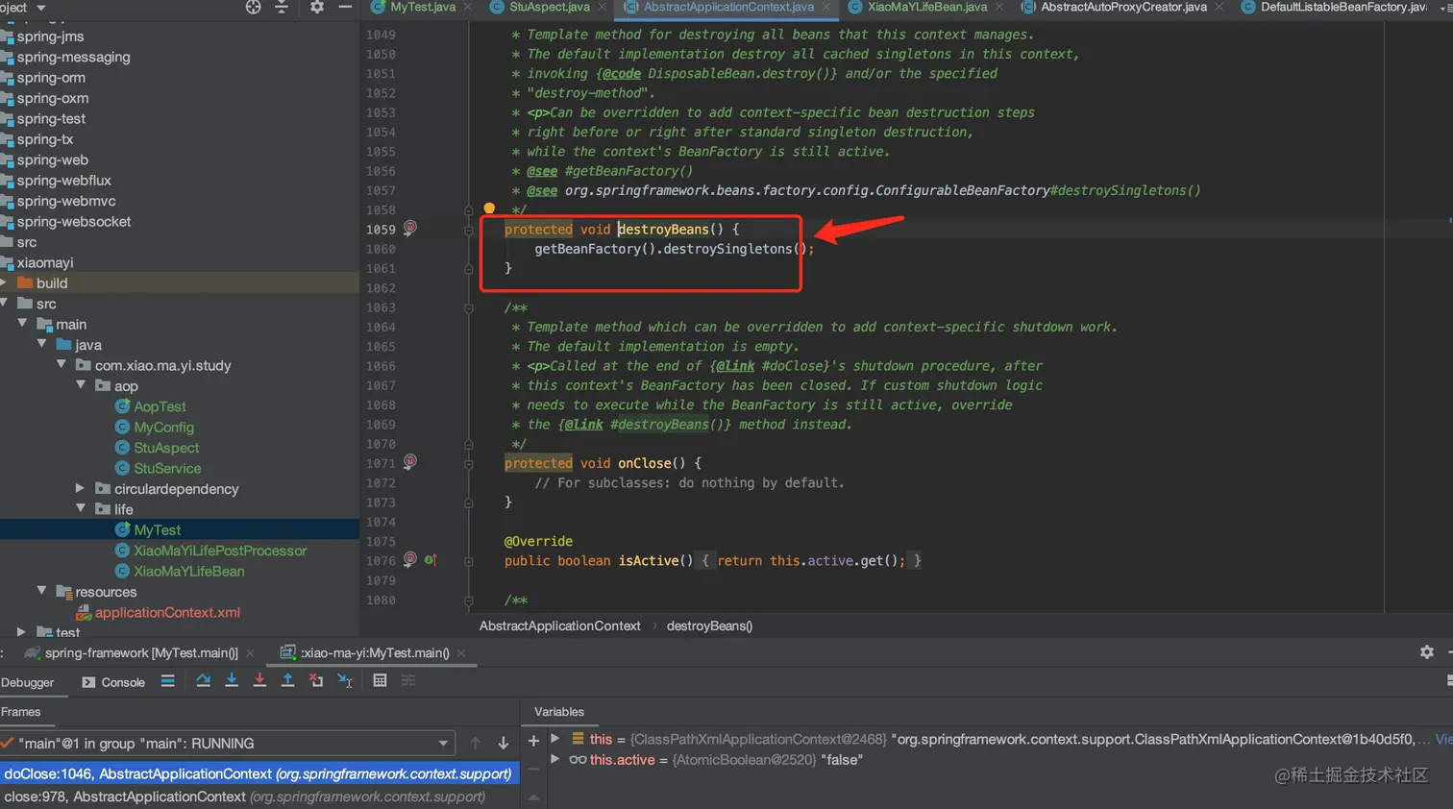
Task: Collapse com.xiao.ma.yi.study package
Action: pos(62,365)
